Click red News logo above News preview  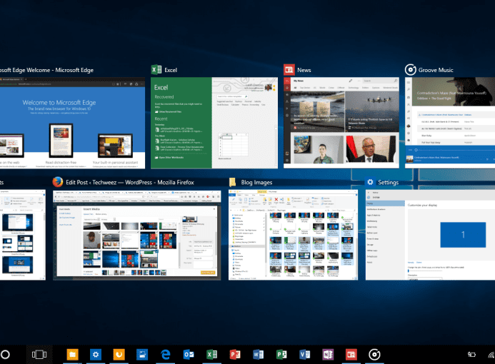click(289, 70)
